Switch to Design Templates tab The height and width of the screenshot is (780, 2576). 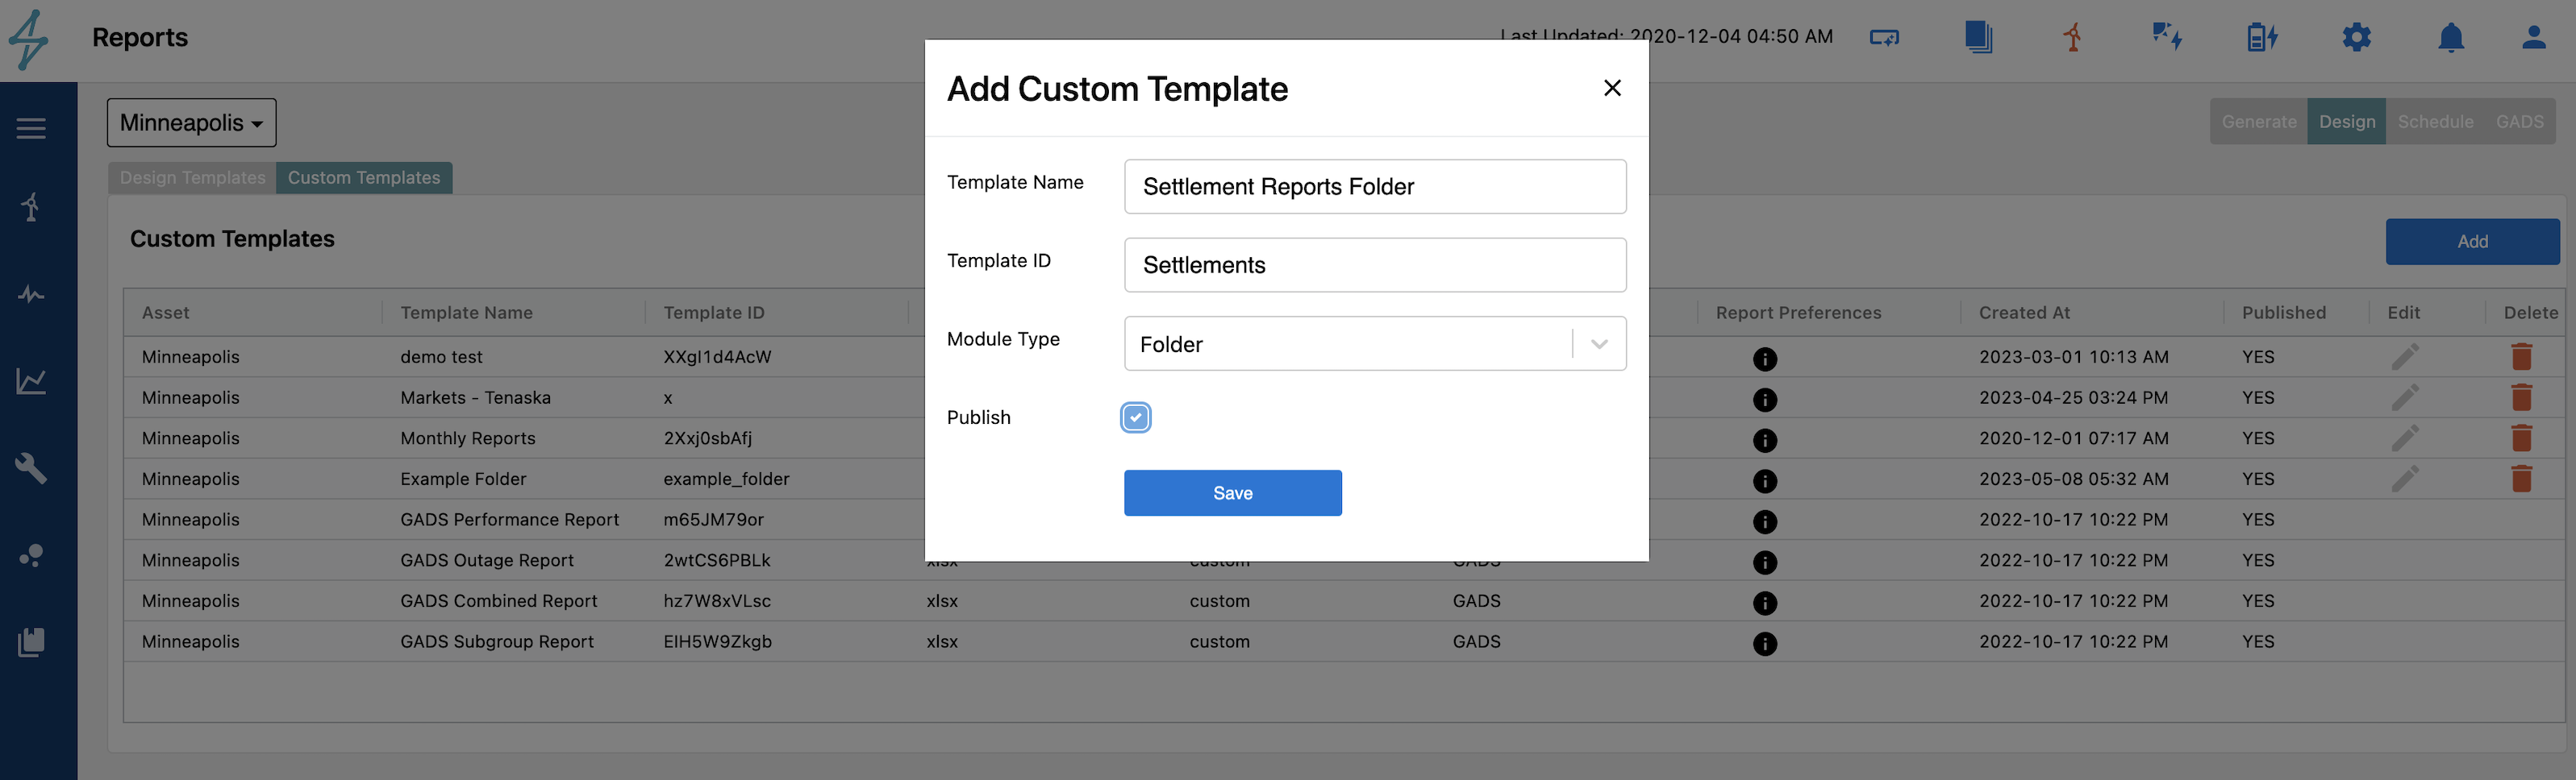192,178
